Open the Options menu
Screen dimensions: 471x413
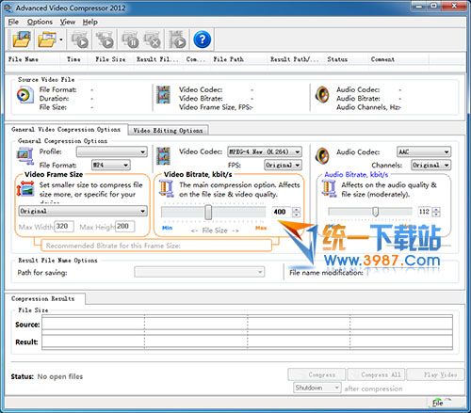[40, 22]
